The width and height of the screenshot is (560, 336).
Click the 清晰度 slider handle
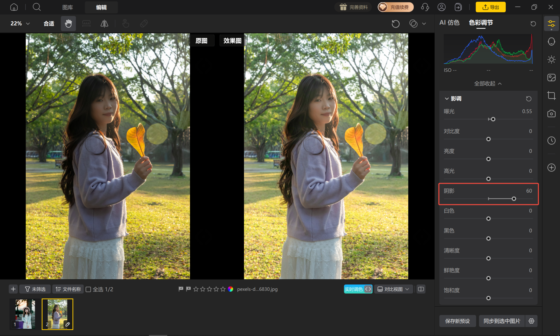pos(488,258)
